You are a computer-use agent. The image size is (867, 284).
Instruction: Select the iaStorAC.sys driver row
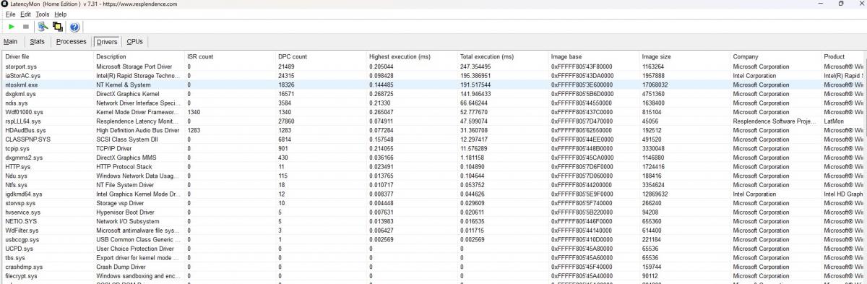point(433,76)
